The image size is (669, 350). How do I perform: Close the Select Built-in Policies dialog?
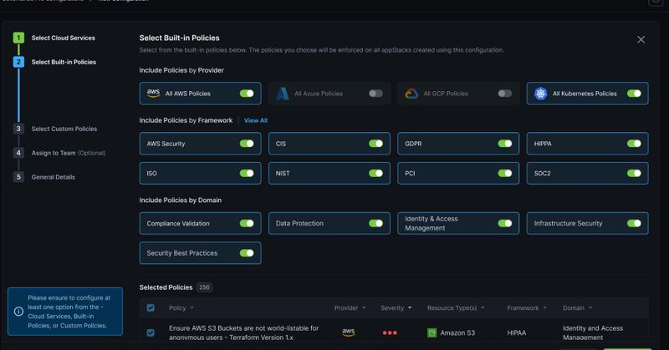[641, 39]
